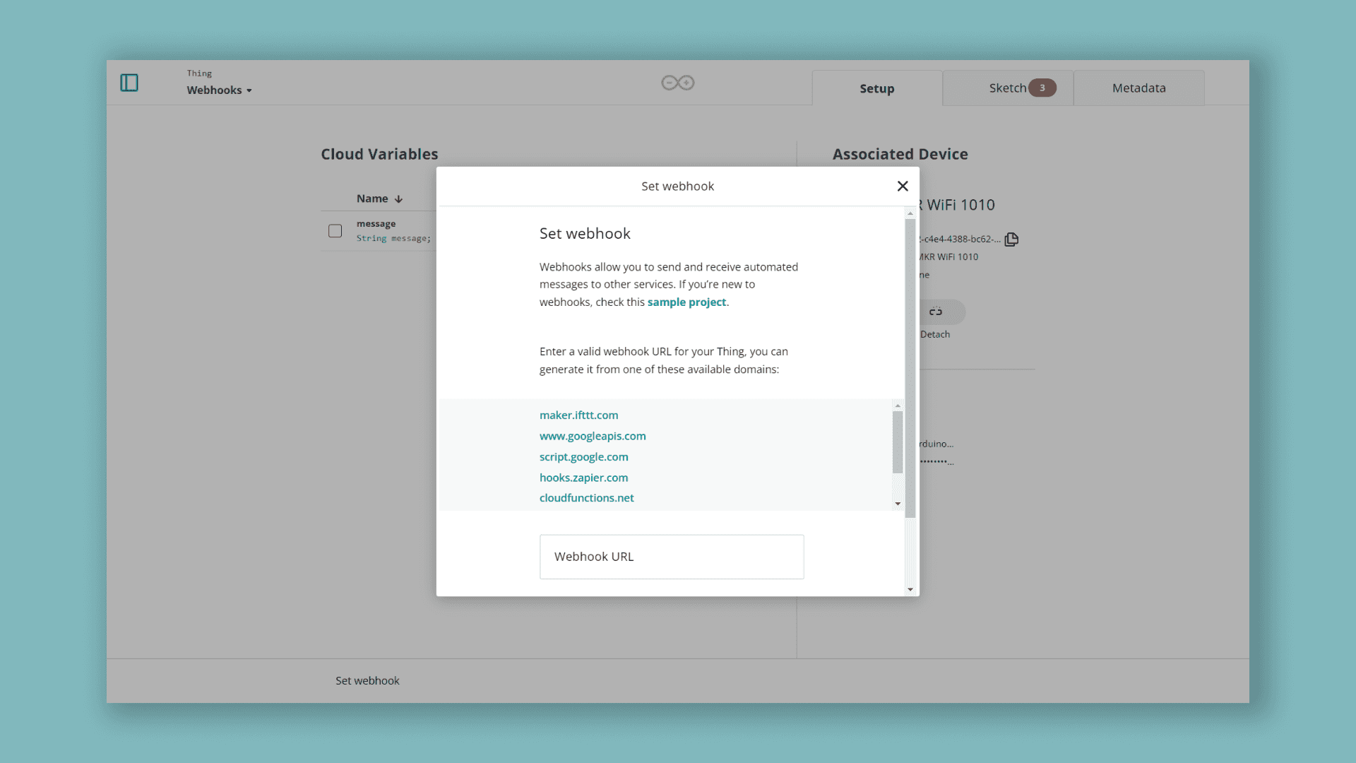Check the message variable checkbox
Image resolution: width=1356 pixels, height=763 pixels.
[x=335, y=231]
